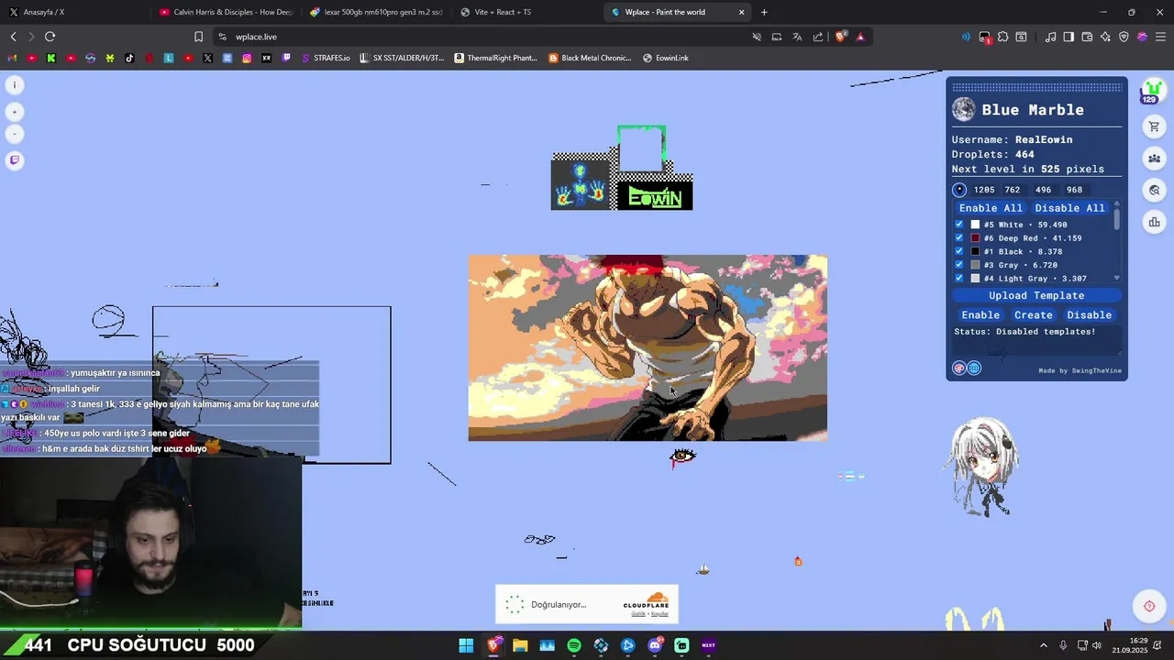Open the music playlist note icon
1174x660 pixels.
pos(1050,37)
